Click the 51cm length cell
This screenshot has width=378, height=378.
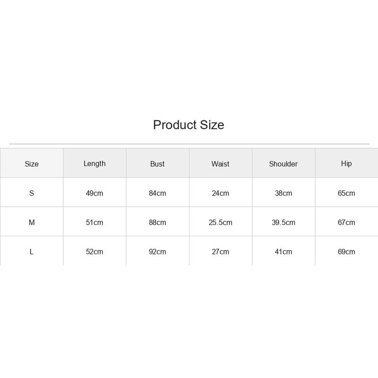94,222
